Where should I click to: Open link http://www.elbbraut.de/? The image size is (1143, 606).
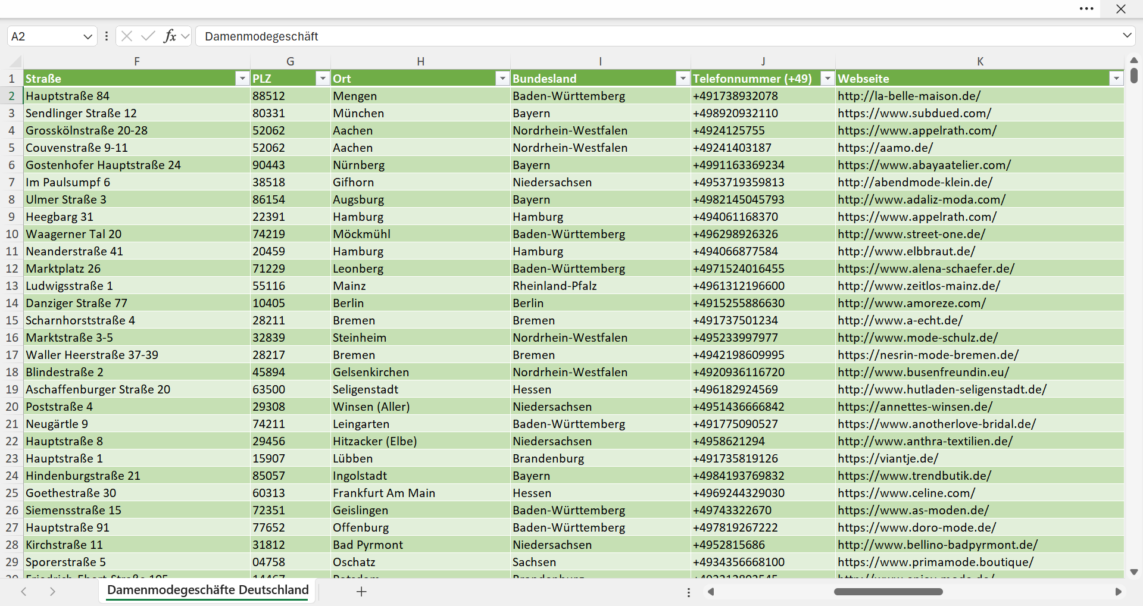[906, 251]
